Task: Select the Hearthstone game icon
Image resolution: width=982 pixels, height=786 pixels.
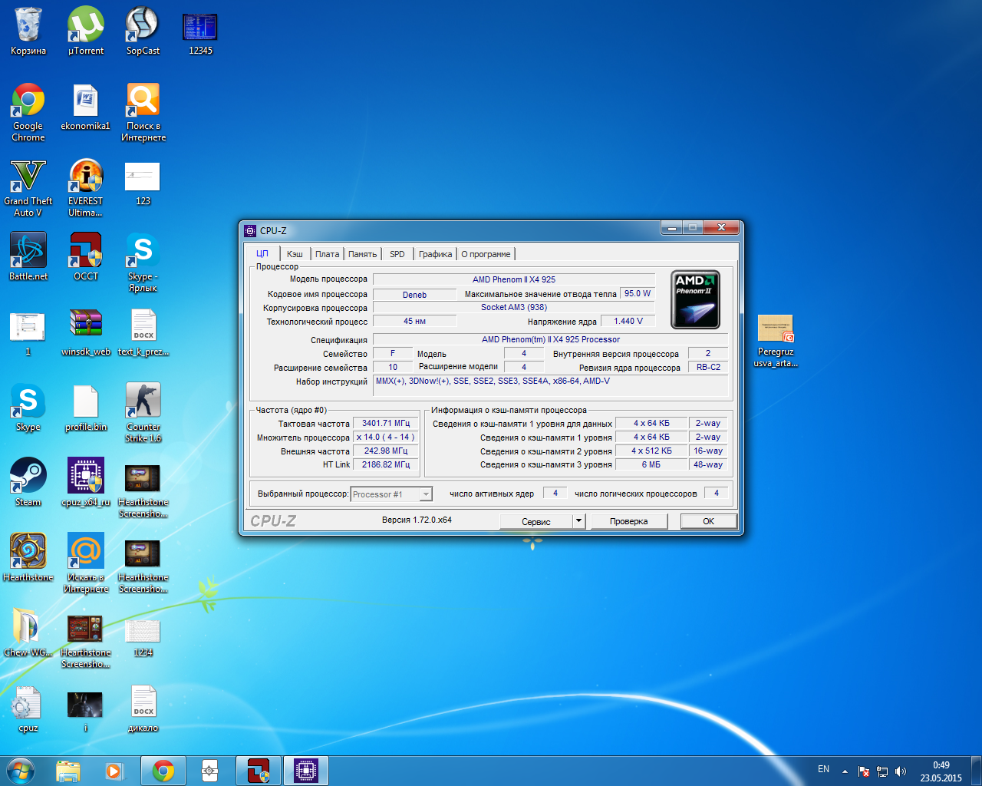Action: point(28,553)
